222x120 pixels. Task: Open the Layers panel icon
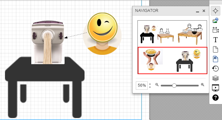click(215, 78)
